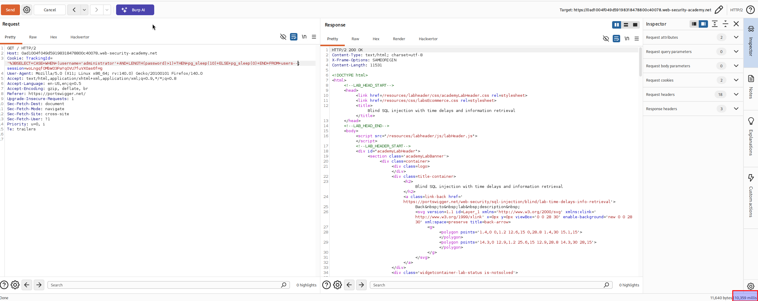Open the Request Hackvertor tab
The height and width of the screenshot is (301, 758).
pos(80,37)
